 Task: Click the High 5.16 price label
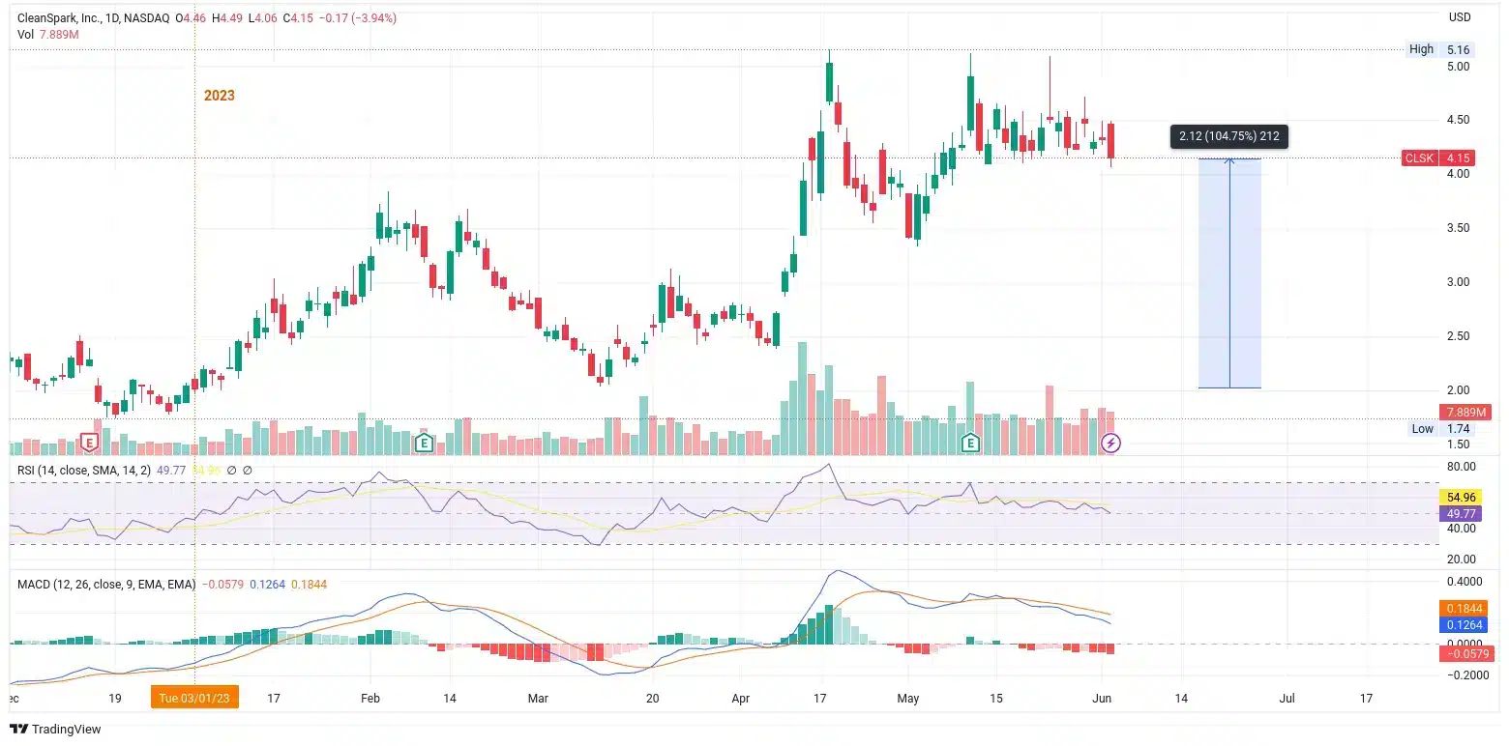1439,49
